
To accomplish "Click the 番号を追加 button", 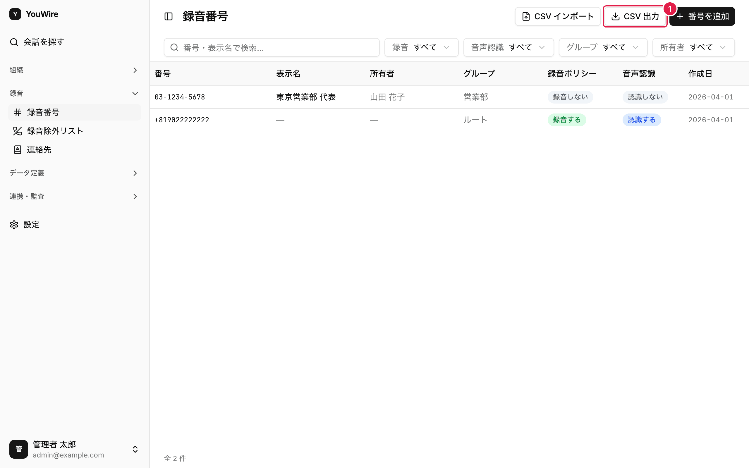I will point(702,16).
